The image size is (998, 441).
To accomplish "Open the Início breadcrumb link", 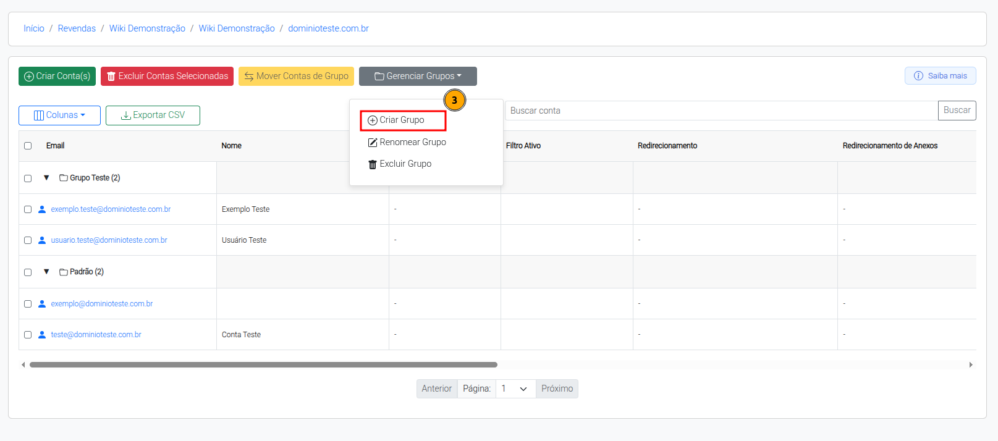I will tap(34, 28).
